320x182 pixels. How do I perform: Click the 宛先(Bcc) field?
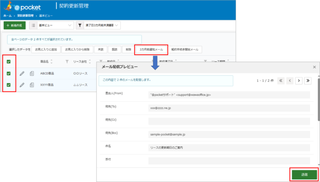[229, 135]
